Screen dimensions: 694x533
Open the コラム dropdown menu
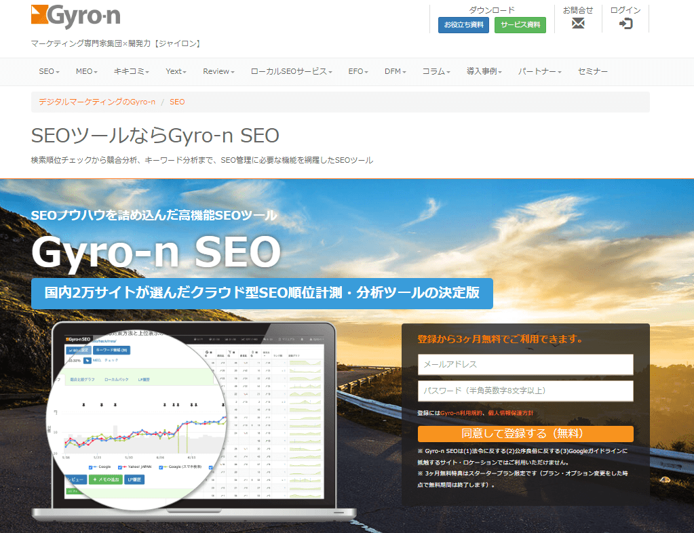tap(436, 72)
